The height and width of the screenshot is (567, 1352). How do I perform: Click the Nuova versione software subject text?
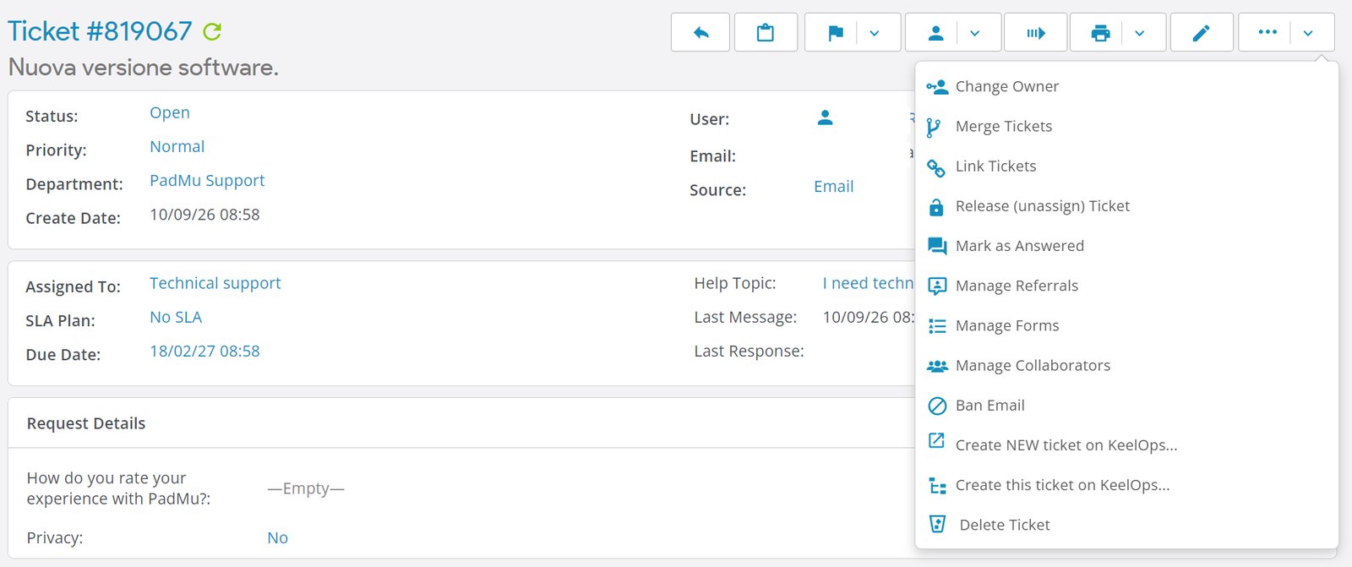coord(144,67)
